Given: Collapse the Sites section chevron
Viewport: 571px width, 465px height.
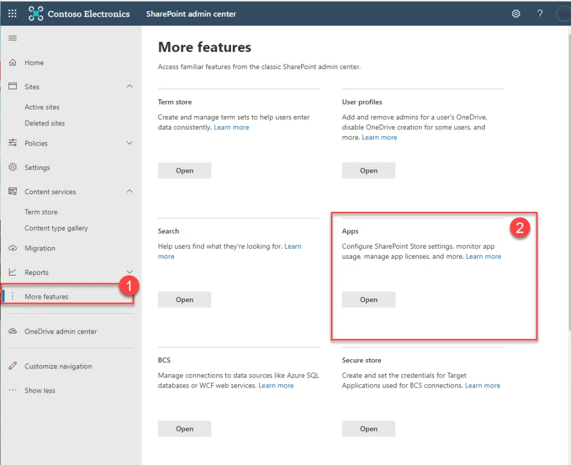Looking at the screenshot, I should click(129, 86).
